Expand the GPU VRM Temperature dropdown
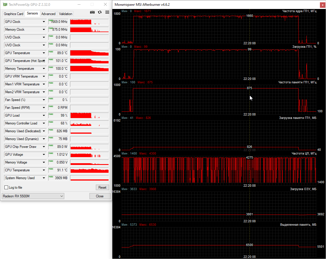 click(x=44, y=76)
